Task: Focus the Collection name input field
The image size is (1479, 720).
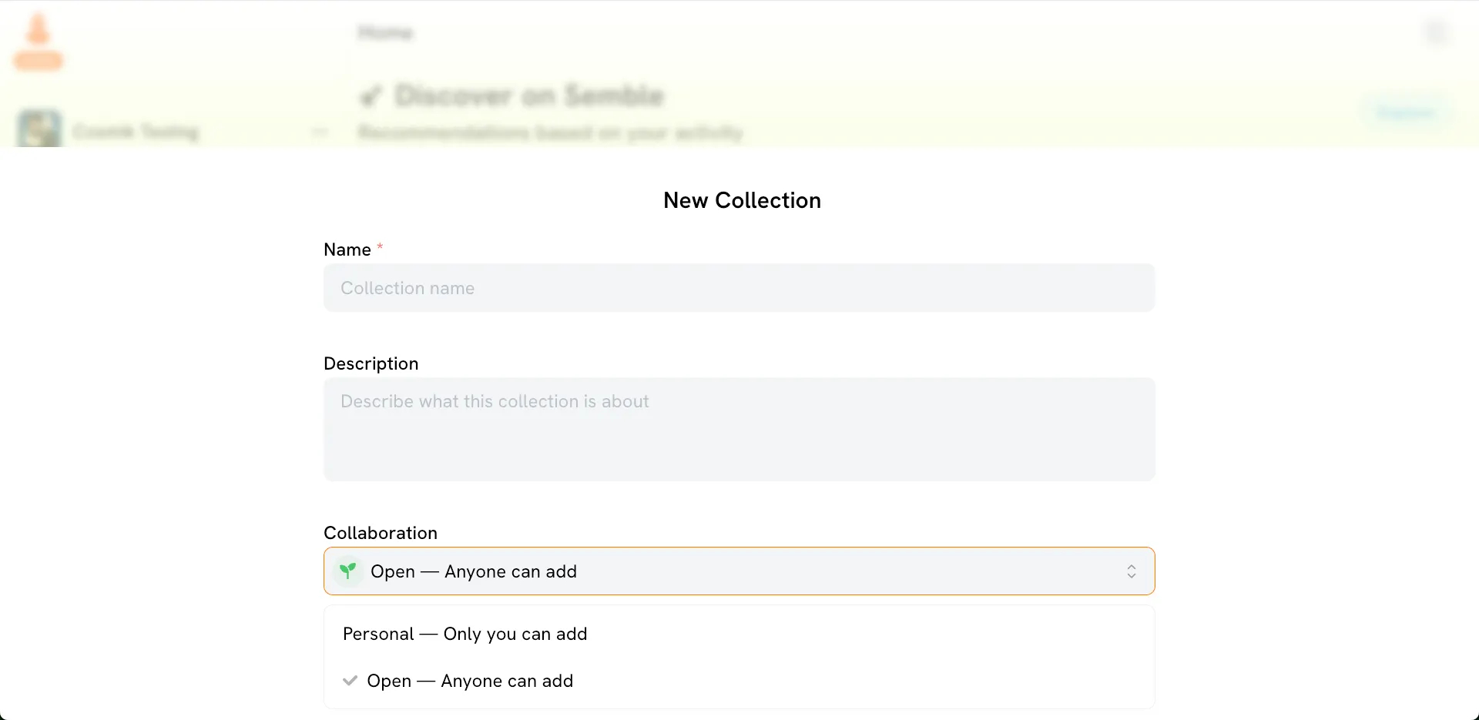Action: [x=738, y=288]
